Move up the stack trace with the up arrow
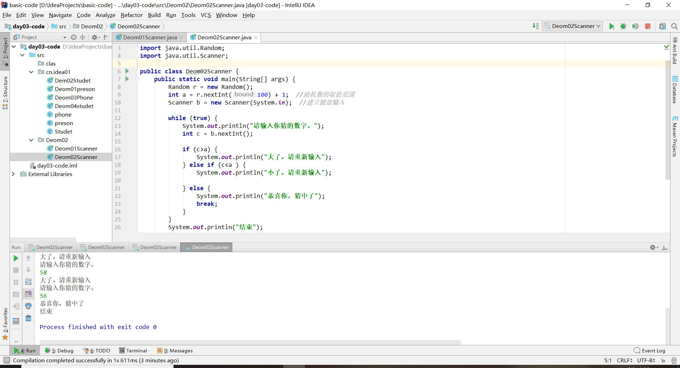 point(28,258)
